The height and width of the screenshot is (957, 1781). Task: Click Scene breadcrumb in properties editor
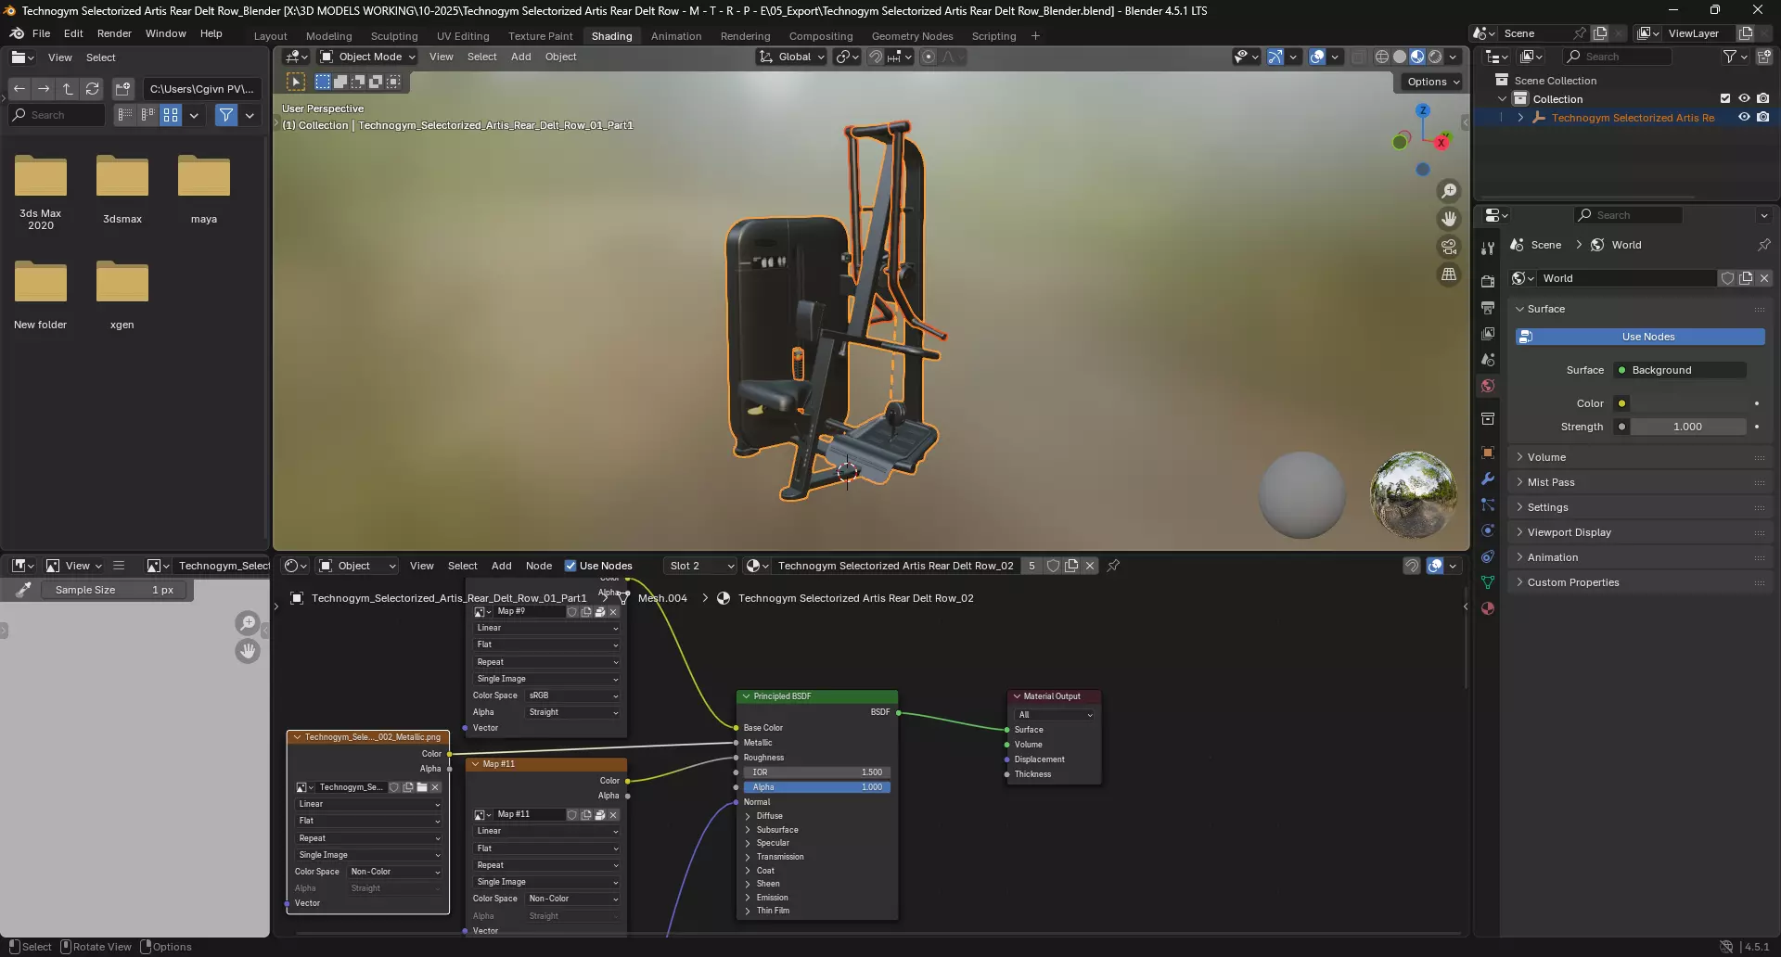pyautogui.click(x=1545, y=245)
